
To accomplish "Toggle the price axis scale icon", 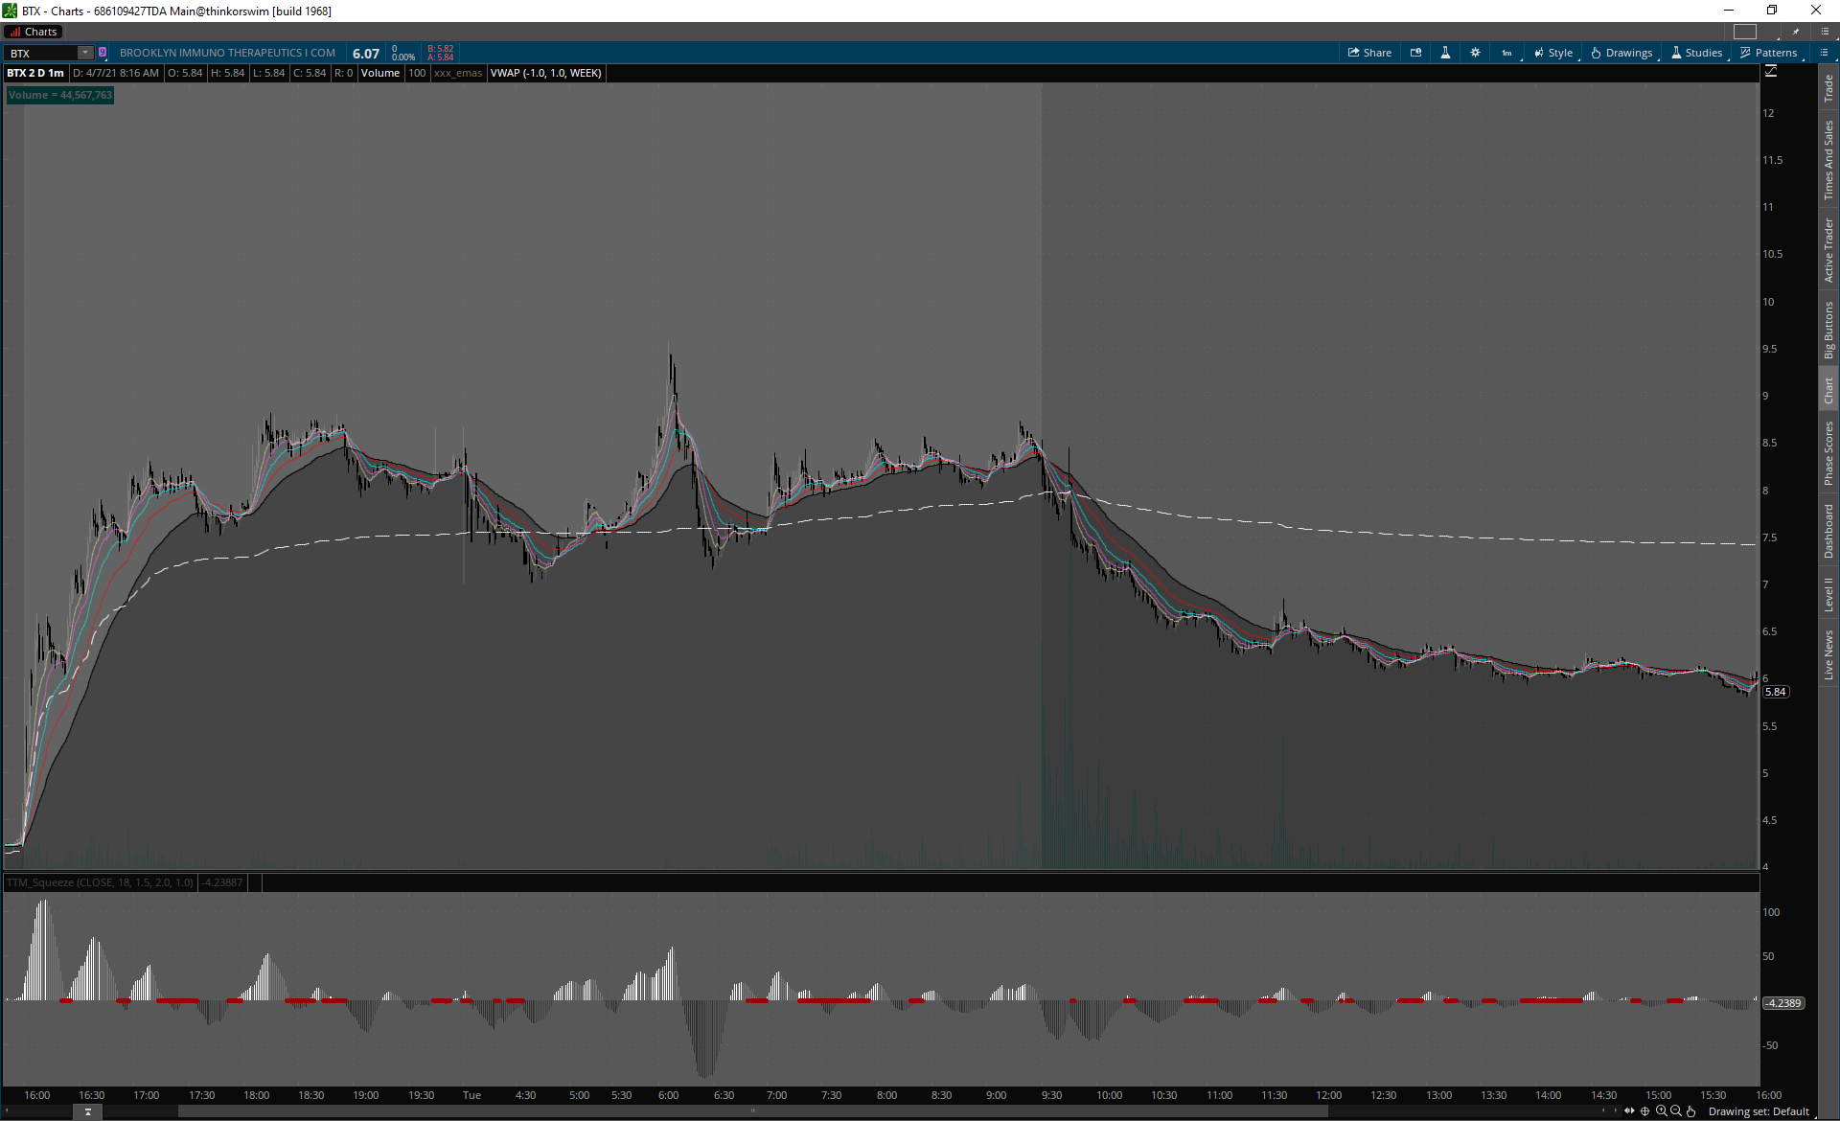I will (x=1771, y=72).
